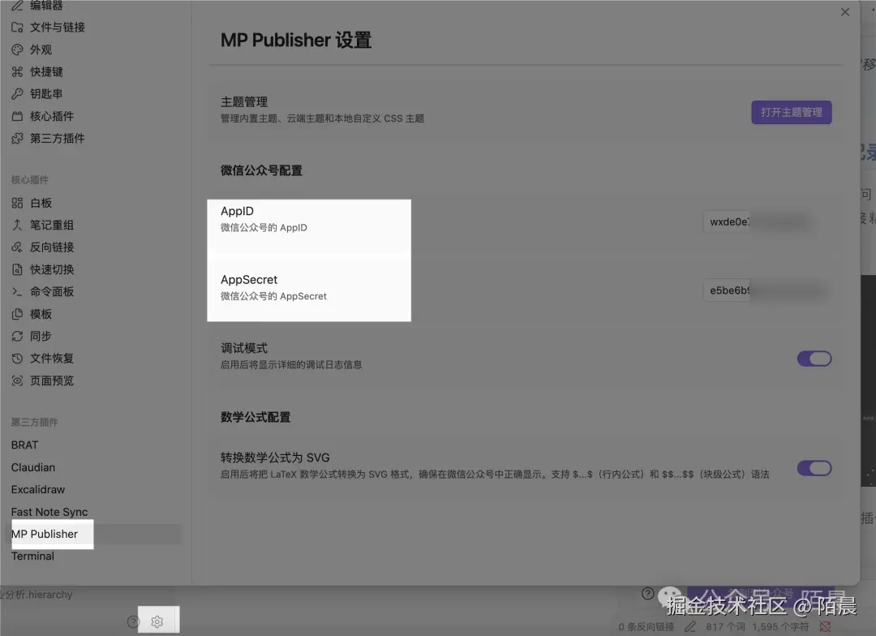Viewport: 876px width, 636px height.
Task: Select the Terminal plugin entry
Action: (32, 556)
